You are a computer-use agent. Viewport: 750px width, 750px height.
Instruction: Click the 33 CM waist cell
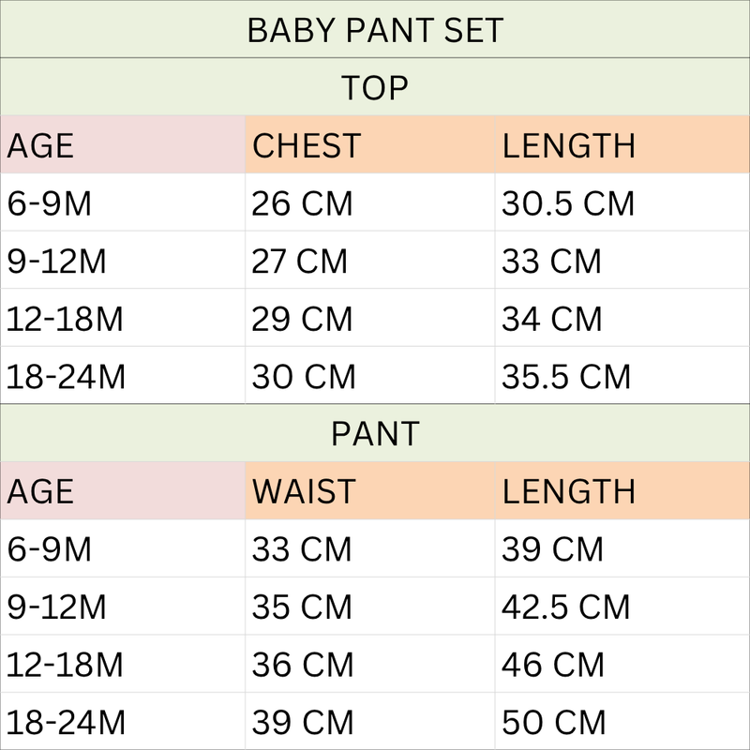370,548
